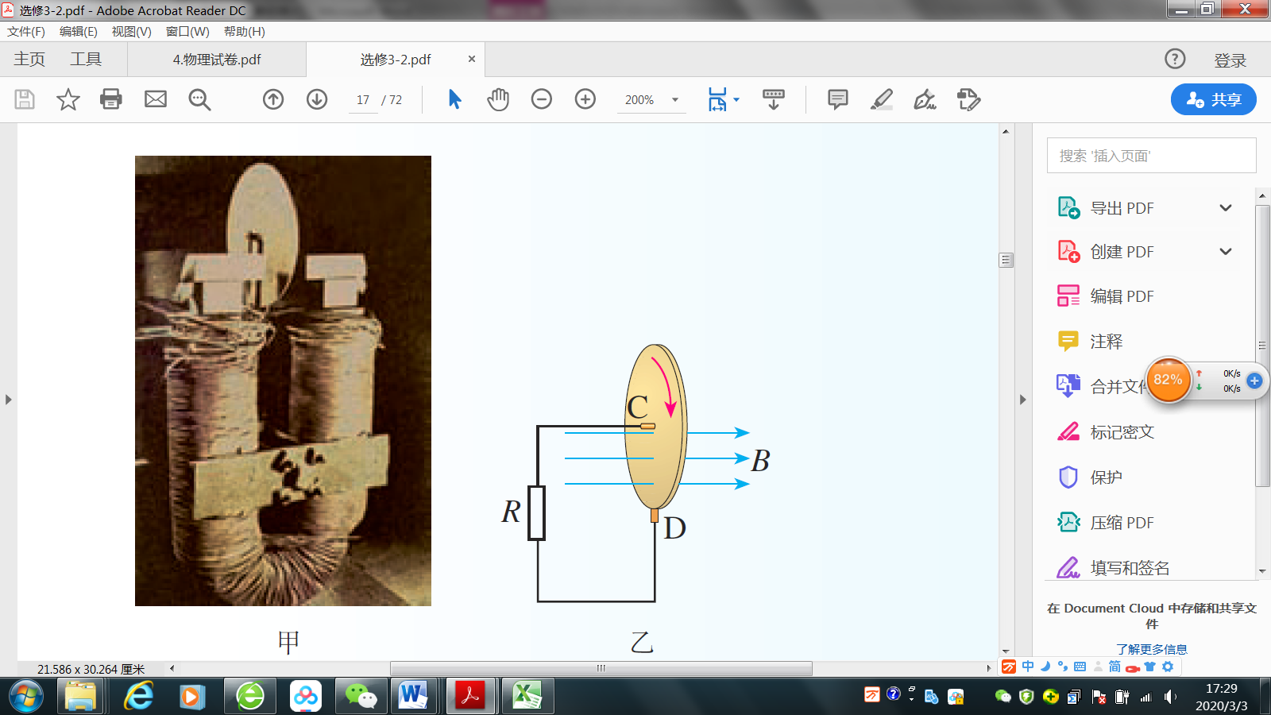1271x715 pixels.
Task: Collapse the right tools pane arrow
Action: [x=1023, y=400]
